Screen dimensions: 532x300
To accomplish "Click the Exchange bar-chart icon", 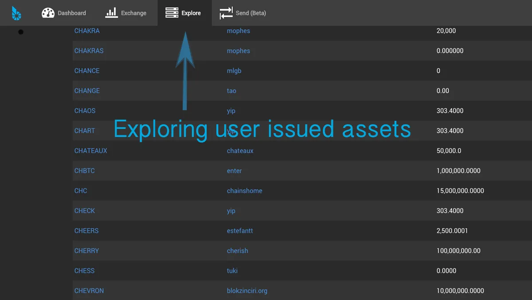I will pyautogui.click(x=111, y=12).
